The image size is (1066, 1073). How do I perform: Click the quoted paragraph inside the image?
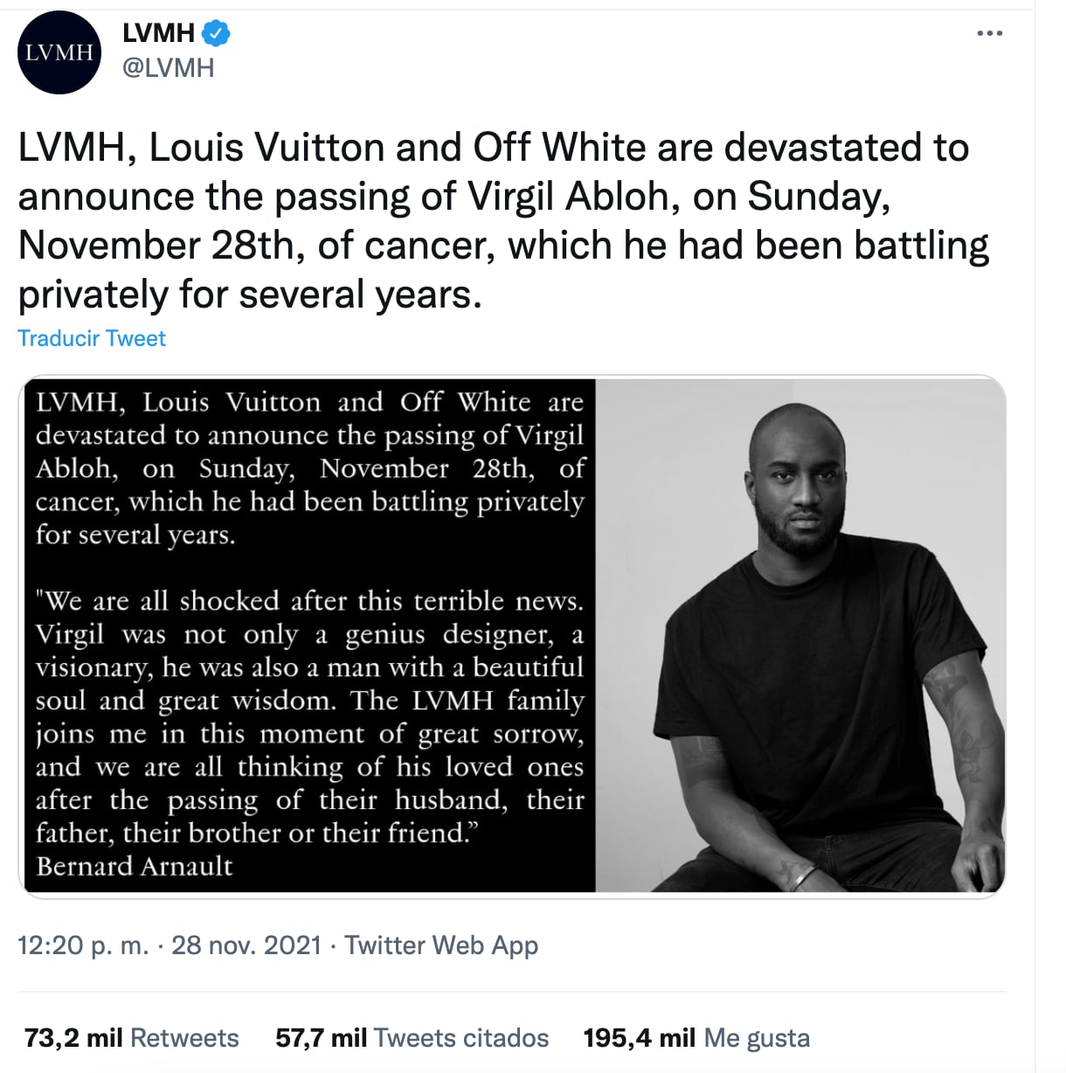pyautogui.click(x=309, y=716)
